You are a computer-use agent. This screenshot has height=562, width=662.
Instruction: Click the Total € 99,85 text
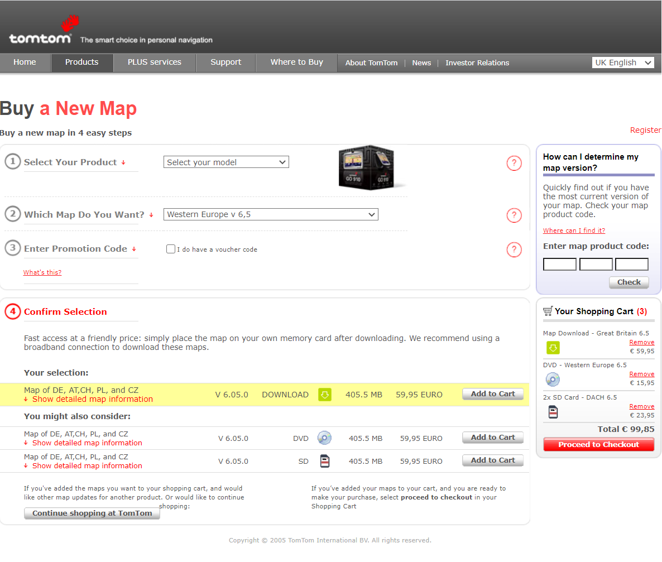point(626,429)
